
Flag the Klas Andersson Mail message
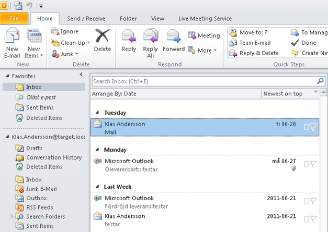click(314, 127)
